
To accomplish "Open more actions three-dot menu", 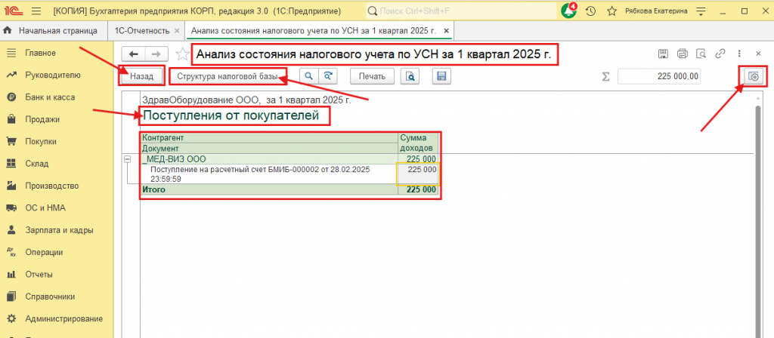I will coord(739,54).
